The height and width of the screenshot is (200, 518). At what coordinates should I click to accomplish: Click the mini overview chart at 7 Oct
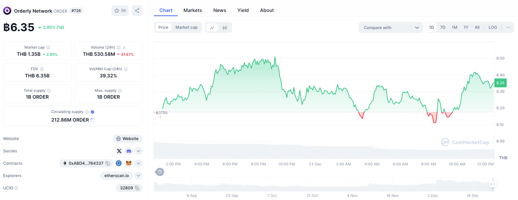pyautogui.click(x=272, y=185)
